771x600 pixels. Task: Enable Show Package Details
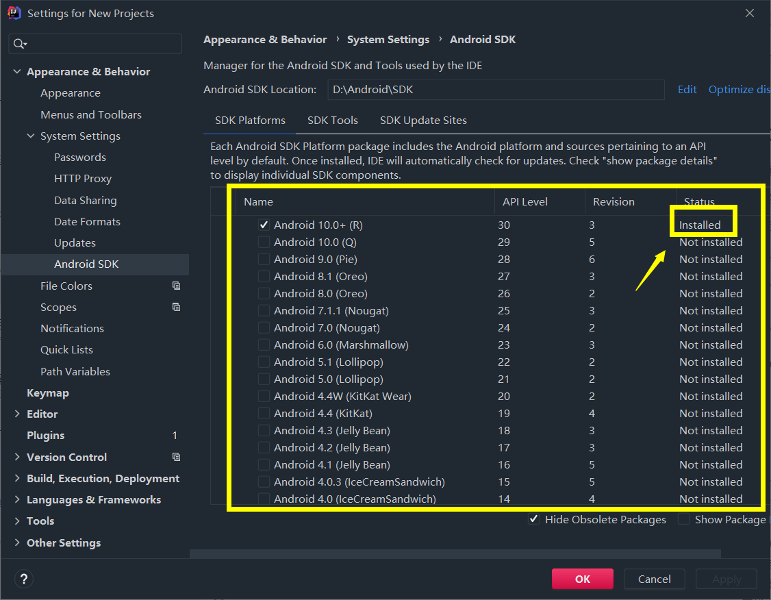pyautogui.click(x=683, y=519)
